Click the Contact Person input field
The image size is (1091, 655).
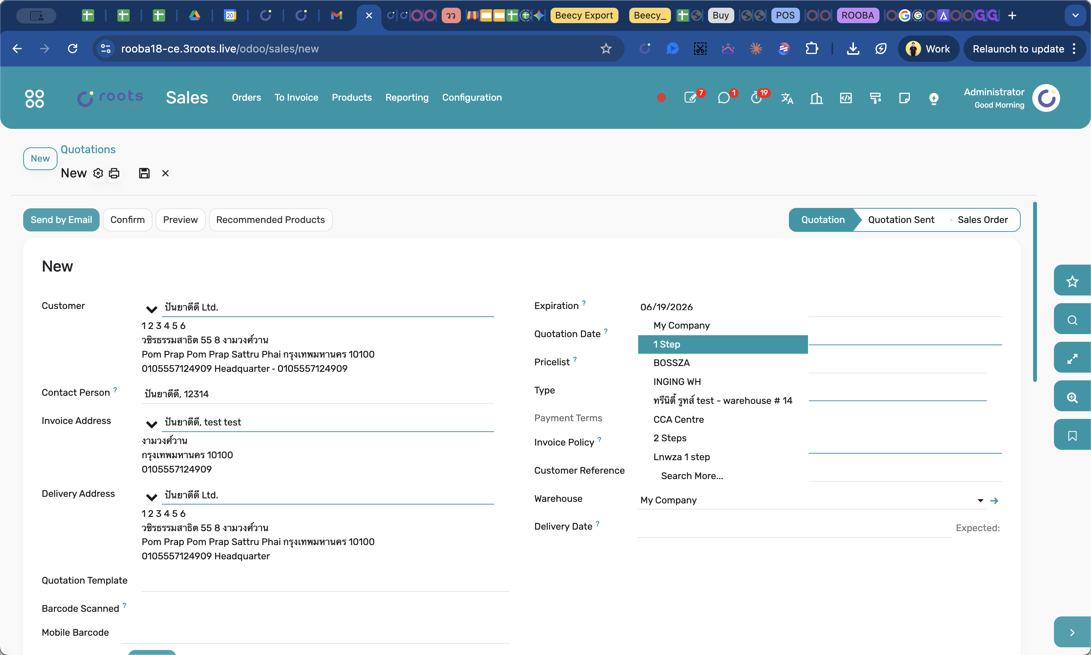(318, 394)
